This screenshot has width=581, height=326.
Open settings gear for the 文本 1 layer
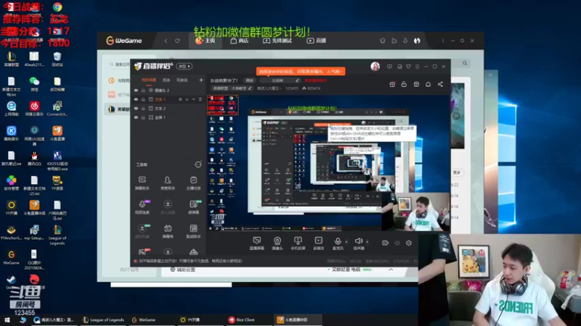[180, 99]
